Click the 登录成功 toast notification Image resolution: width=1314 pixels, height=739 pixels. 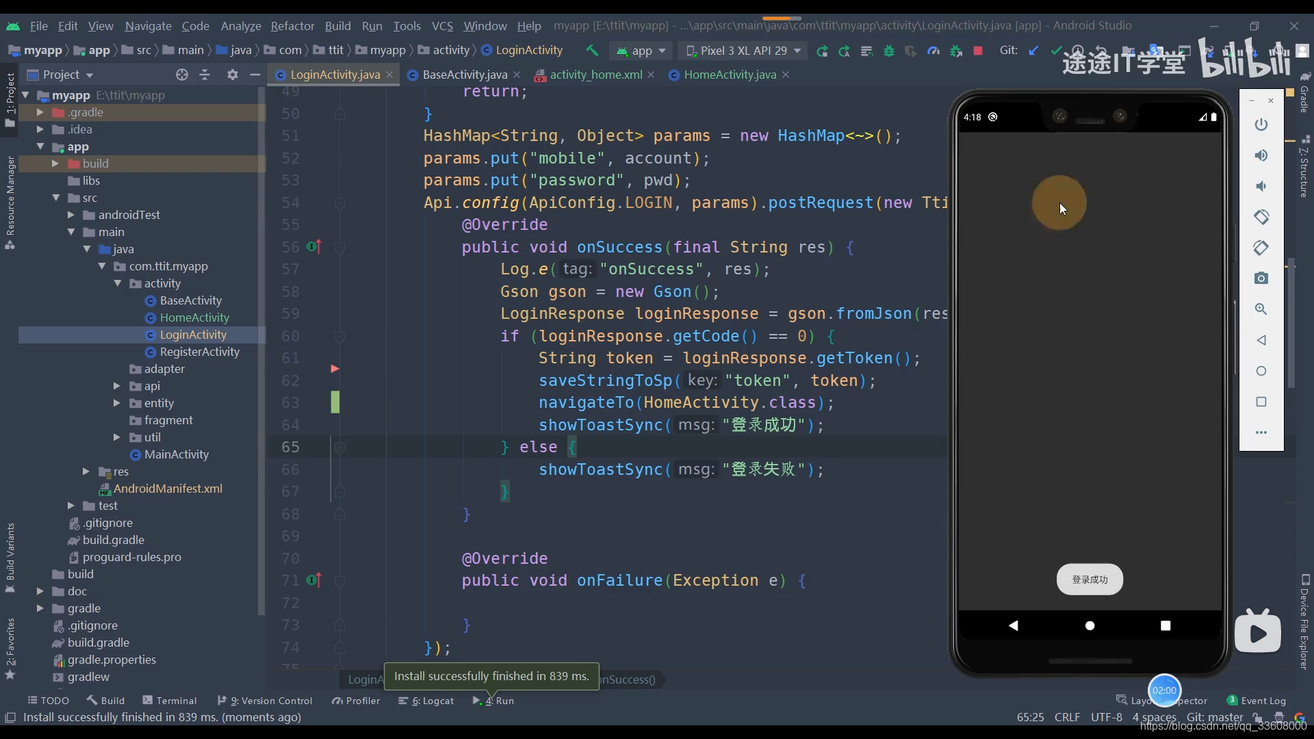1090,578
